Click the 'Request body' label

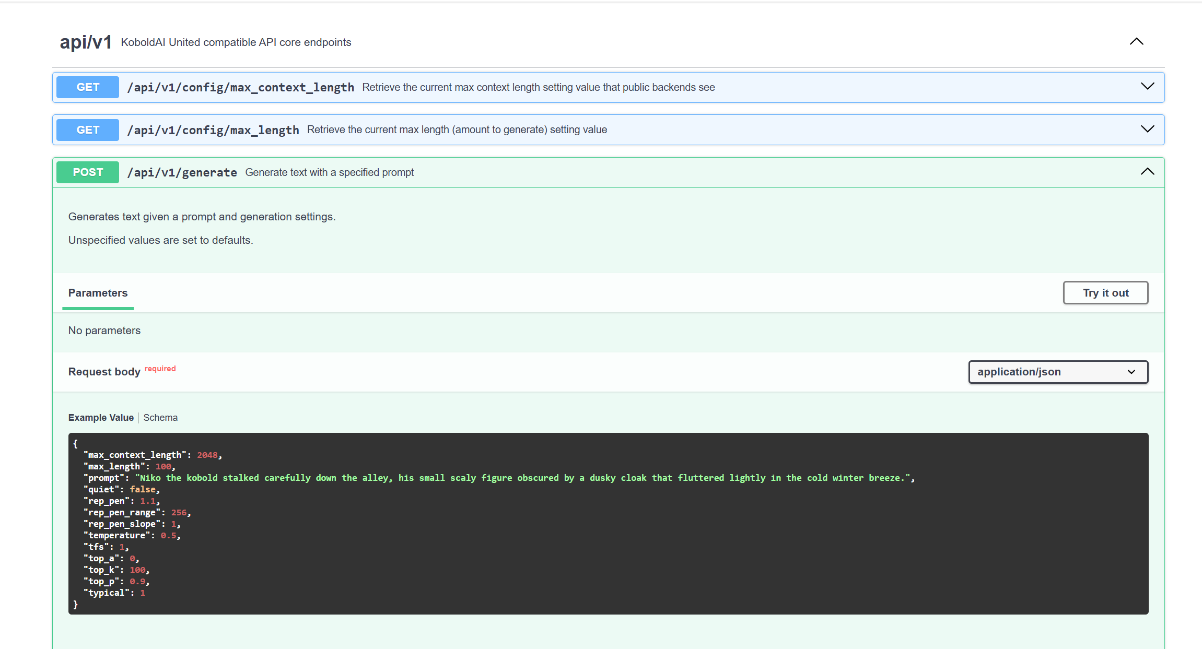tap(104, 372)
